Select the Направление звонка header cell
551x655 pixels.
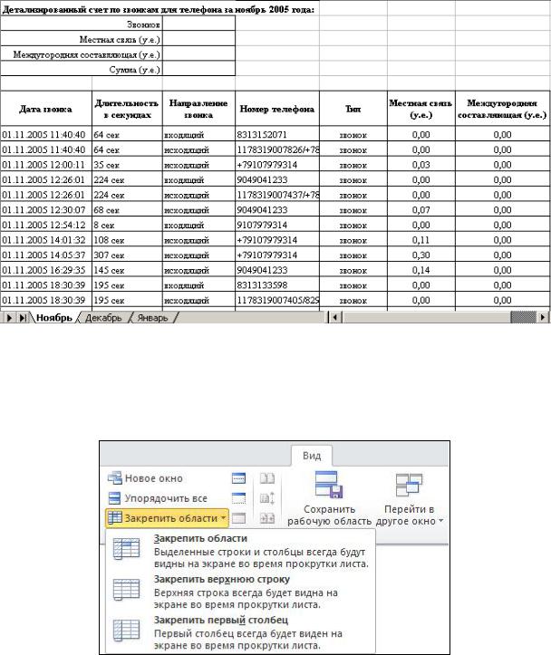[198, 109]
